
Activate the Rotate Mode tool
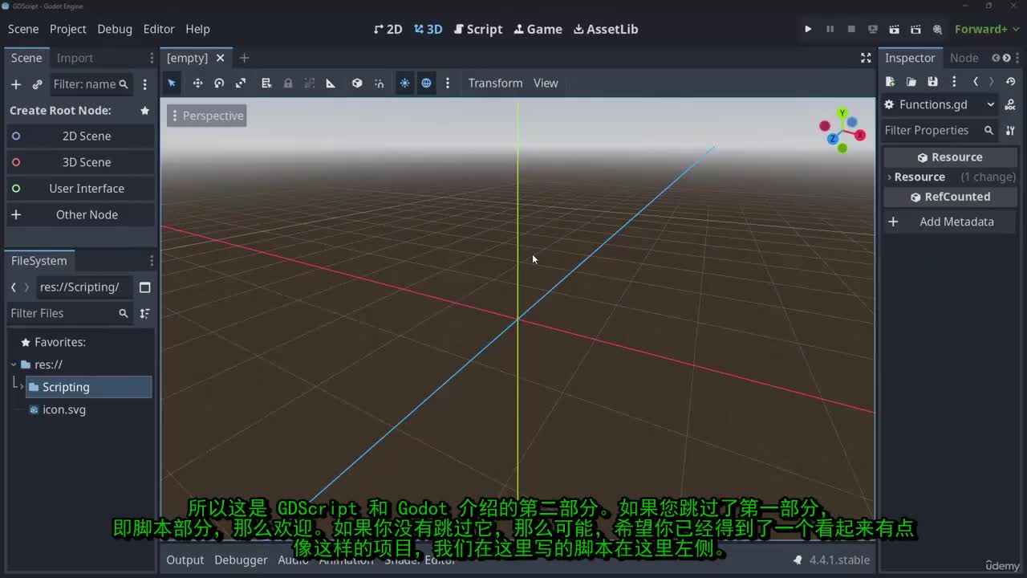[219, 83]
